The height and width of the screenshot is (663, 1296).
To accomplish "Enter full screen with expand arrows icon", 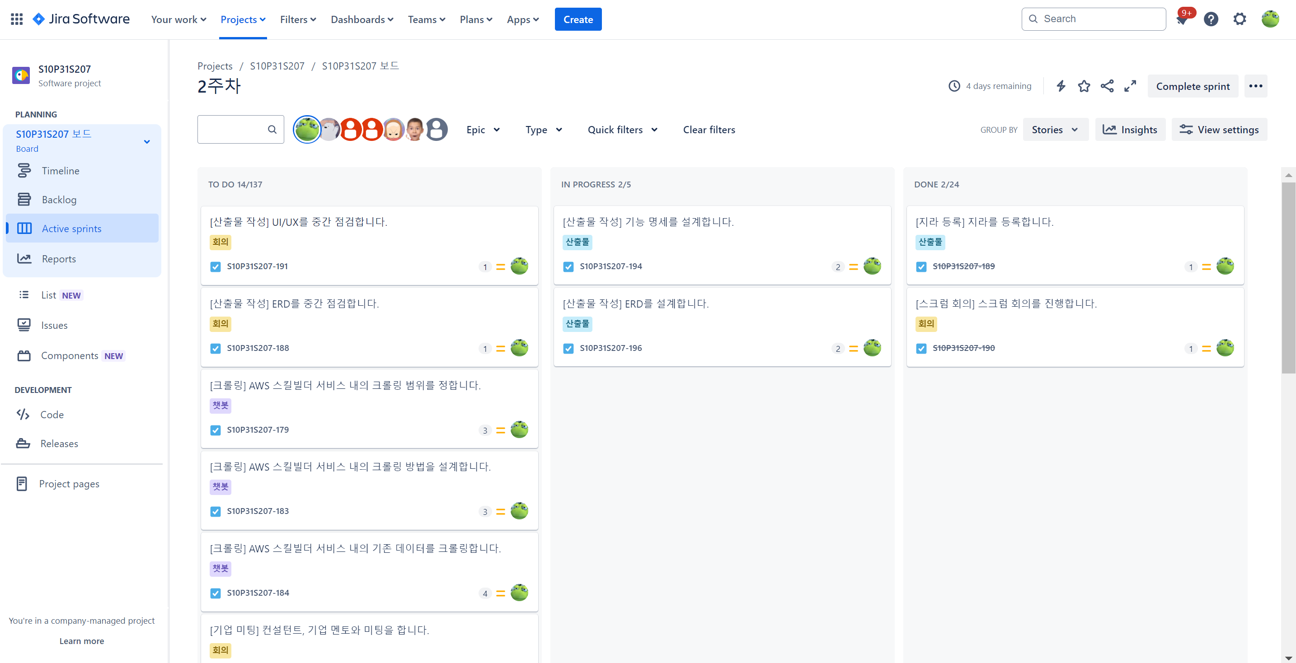I will click(x=1130, y=86).
